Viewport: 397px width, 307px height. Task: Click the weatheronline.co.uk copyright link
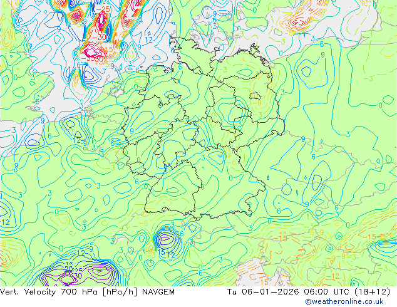[344, 301]
